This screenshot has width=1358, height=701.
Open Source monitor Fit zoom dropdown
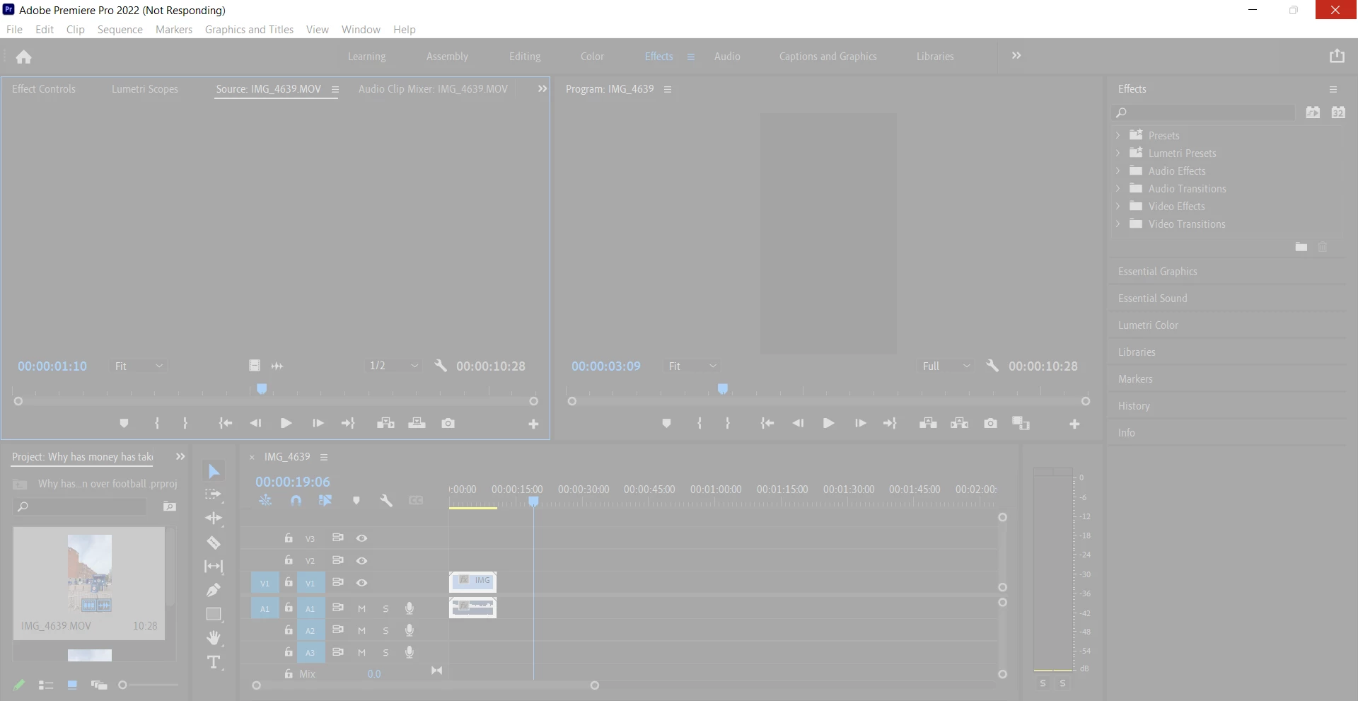pyautogui.click(x=139, y=366)
